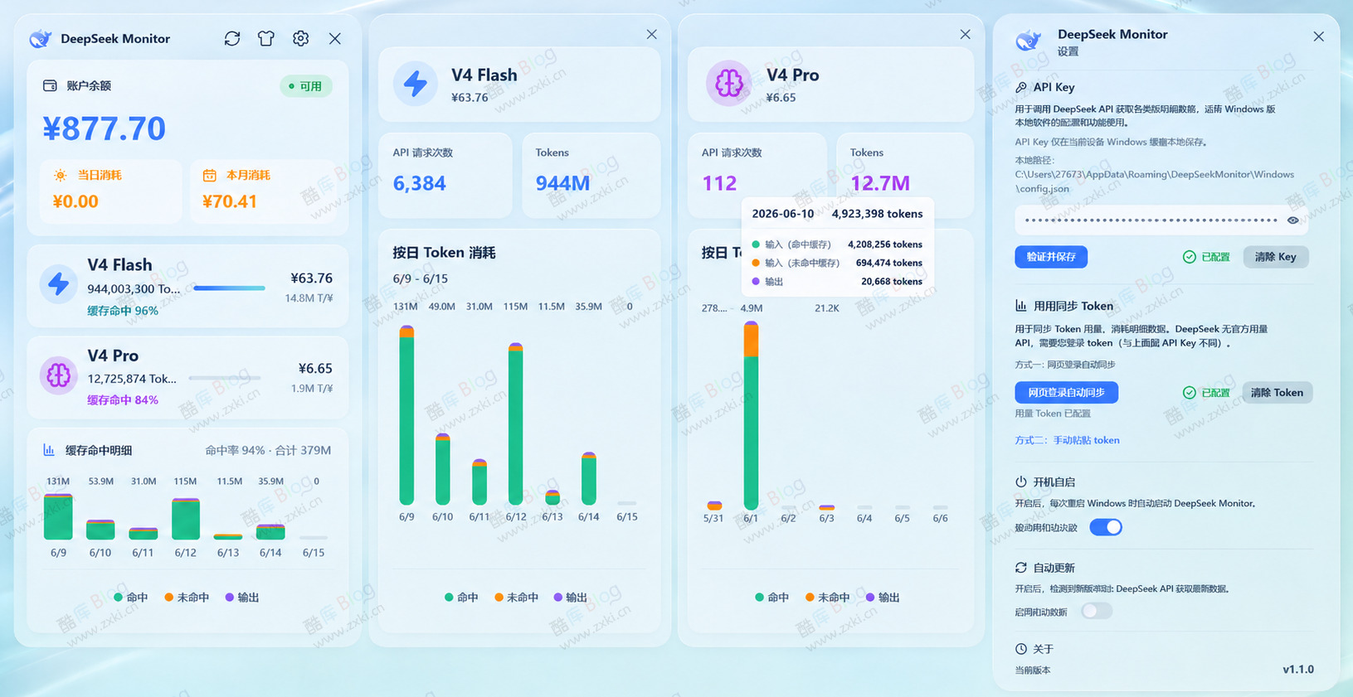The width and height of the screenshot is (1353, 697).
Task: Click the key icon next to API Key
Action: (1021, 87)
